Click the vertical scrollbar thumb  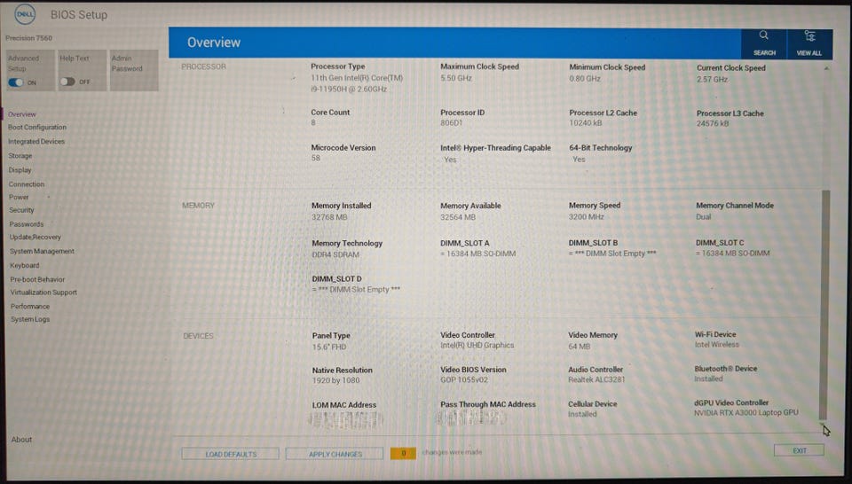825,304
